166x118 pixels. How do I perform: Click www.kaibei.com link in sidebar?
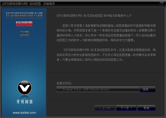pyautogui.click(x=24, y=113)
